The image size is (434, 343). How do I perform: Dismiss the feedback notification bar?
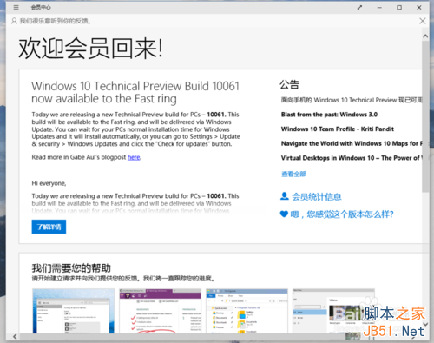pos(423,21)
